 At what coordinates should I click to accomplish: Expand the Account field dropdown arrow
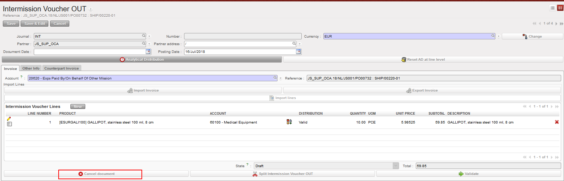click(280, 78)
